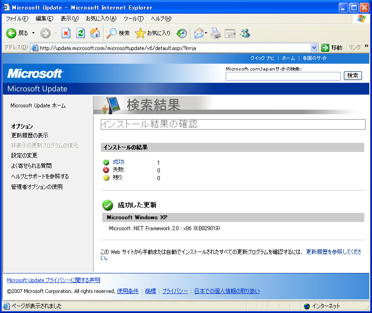Screen dimensions: 372x313
Task: Open the 編集(E) menu
Action: pos(45,19)
